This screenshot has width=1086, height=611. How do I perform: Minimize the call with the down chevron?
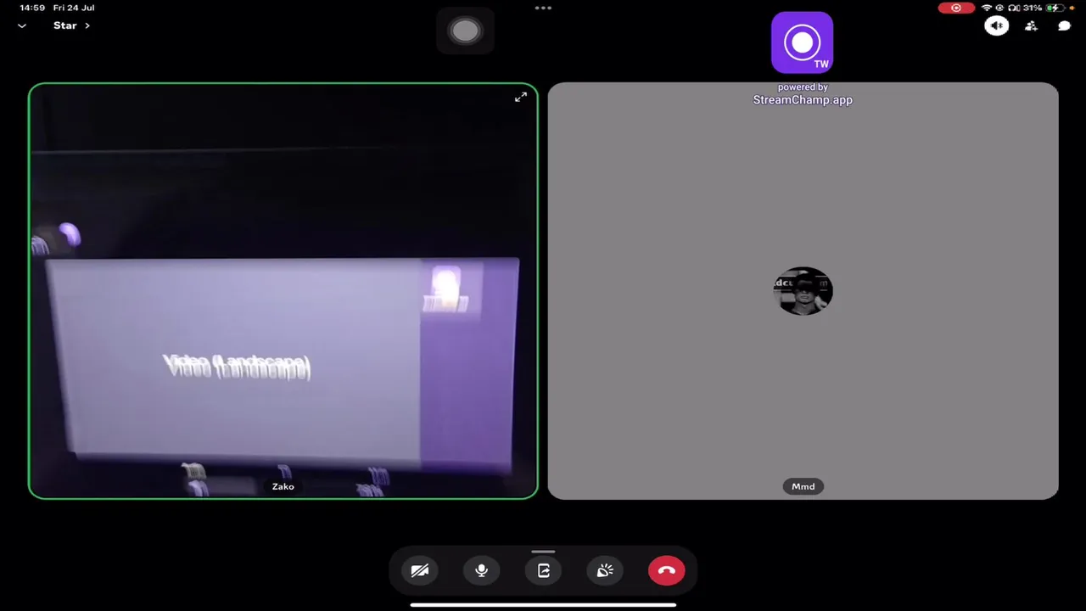click(x=22, y=25)
